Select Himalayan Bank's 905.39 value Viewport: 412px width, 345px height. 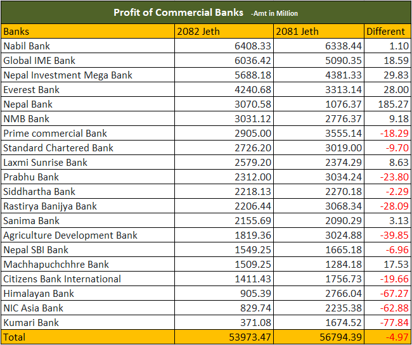point(224,293)
